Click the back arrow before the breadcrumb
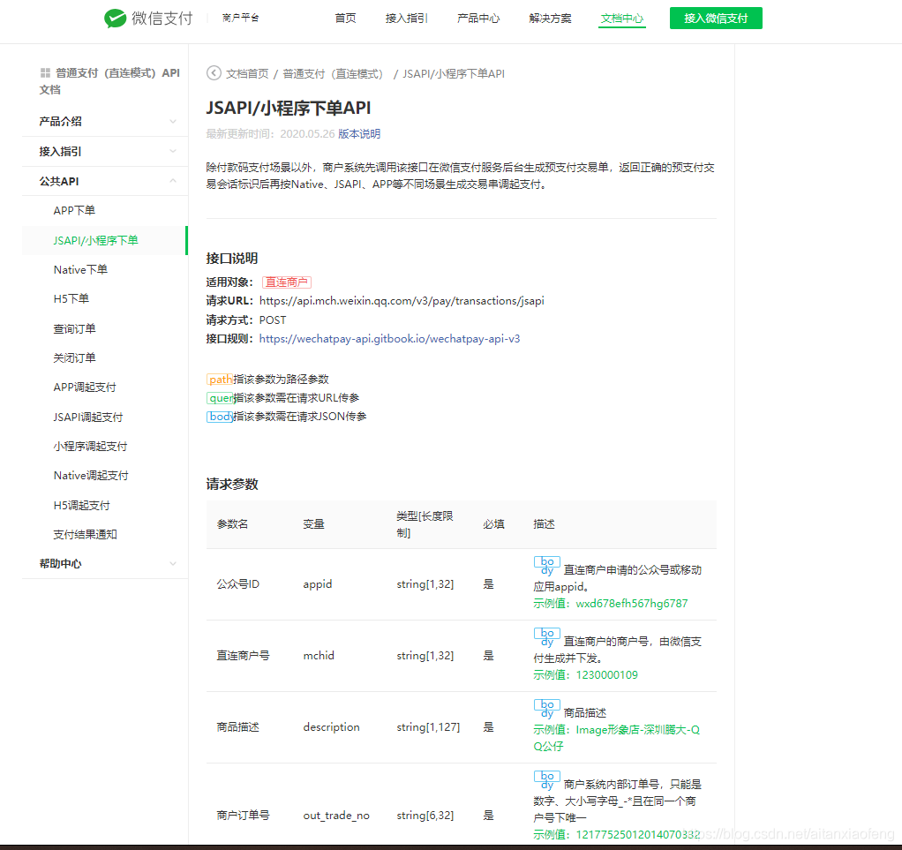 pyautogui.click(x=213, y=74)
